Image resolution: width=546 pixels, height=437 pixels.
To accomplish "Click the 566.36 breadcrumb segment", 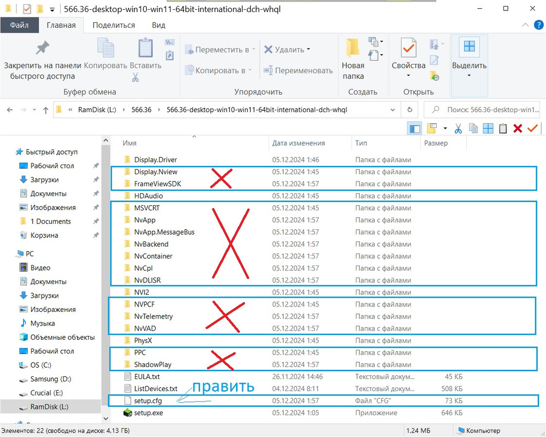I will click(x=141, y=110).
